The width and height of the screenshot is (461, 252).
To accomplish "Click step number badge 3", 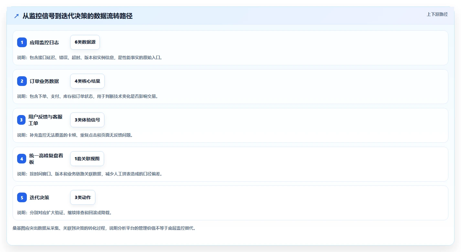I will click(21, 120).
